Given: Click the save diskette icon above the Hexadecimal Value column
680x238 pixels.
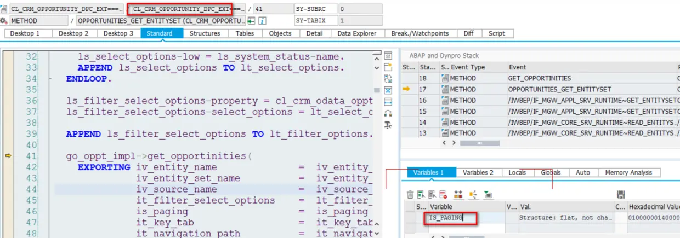Looking at the screenshot, I should tap(621, 194).
